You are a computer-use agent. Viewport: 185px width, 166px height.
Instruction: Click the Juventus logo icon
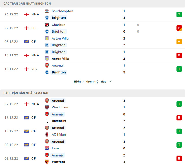click(x=47, y=121)
